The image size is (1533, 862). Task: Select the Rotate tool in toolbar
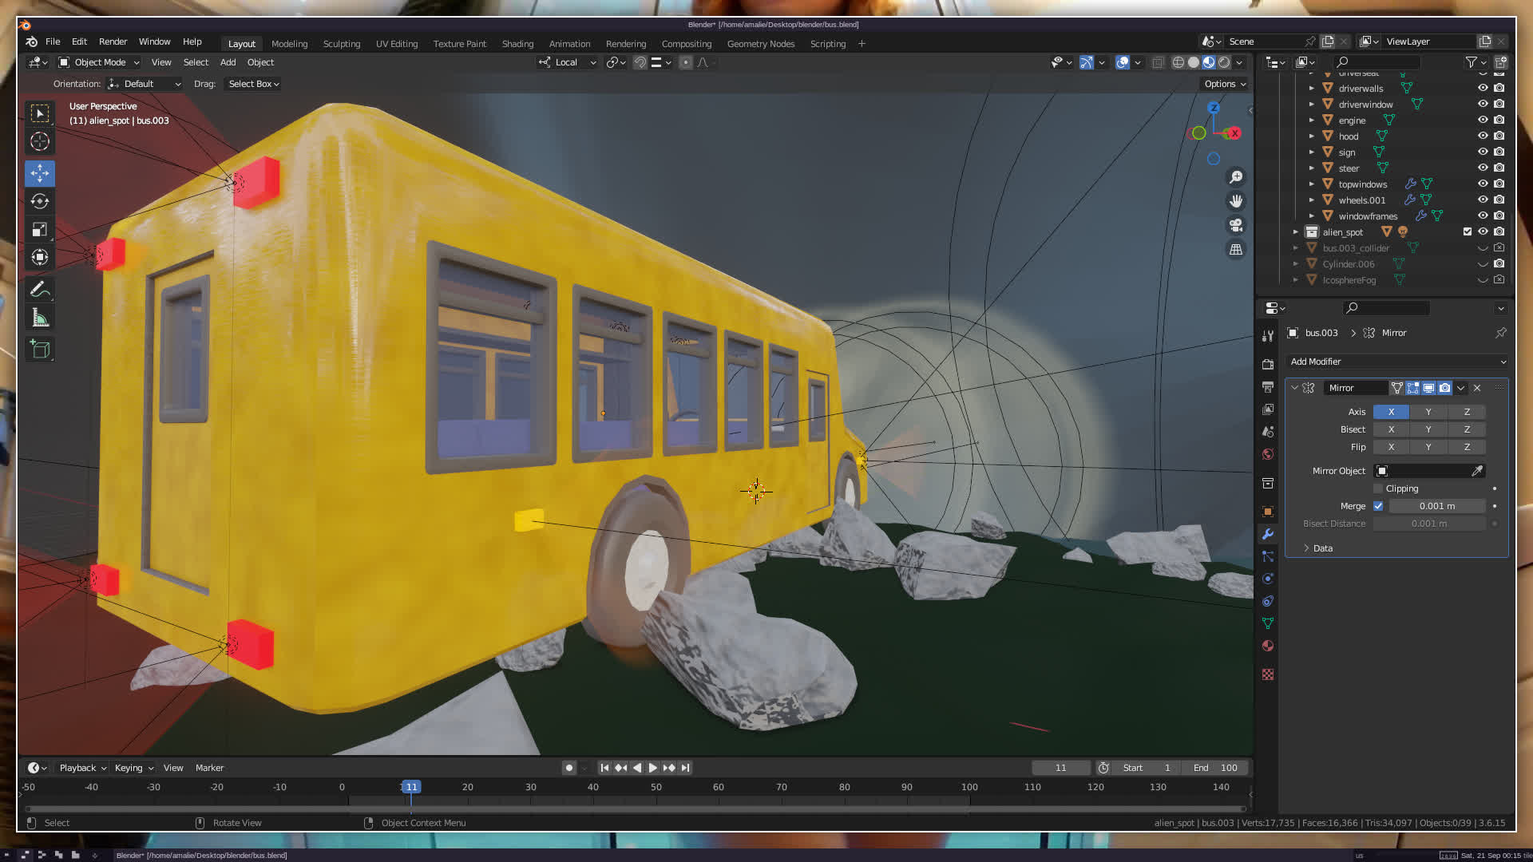coord(40,201)
